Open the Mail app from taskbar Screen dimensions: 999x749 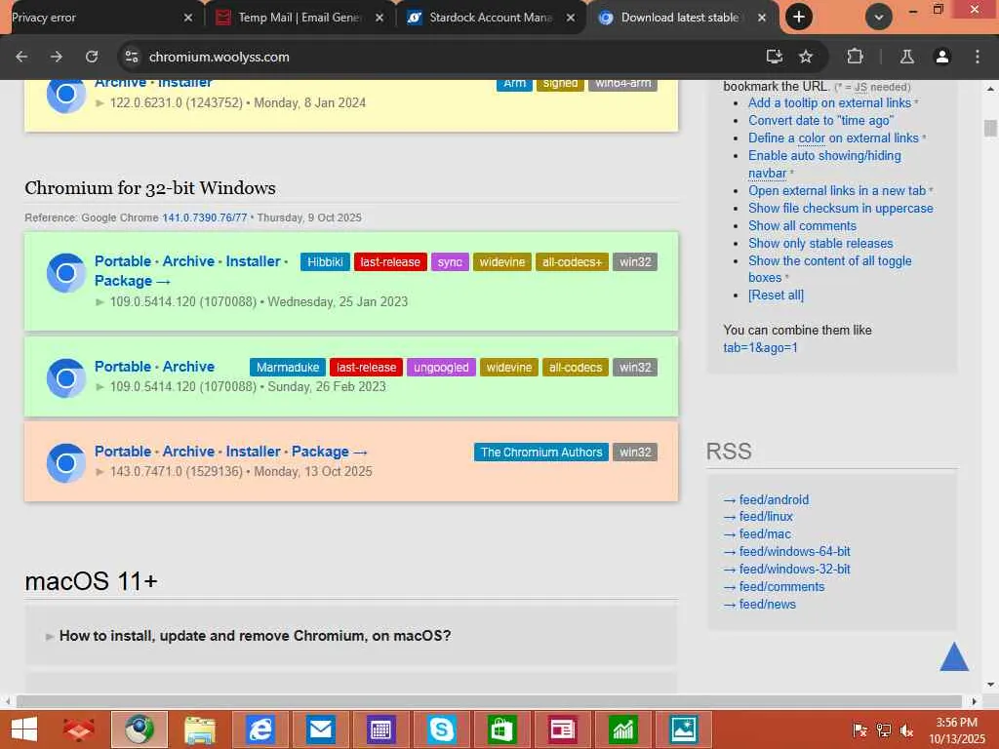(320, 729)
